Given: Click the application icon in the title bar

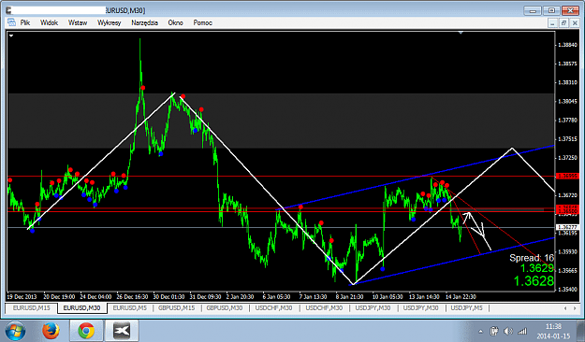Looking at the screenshot, I should 9,10.
